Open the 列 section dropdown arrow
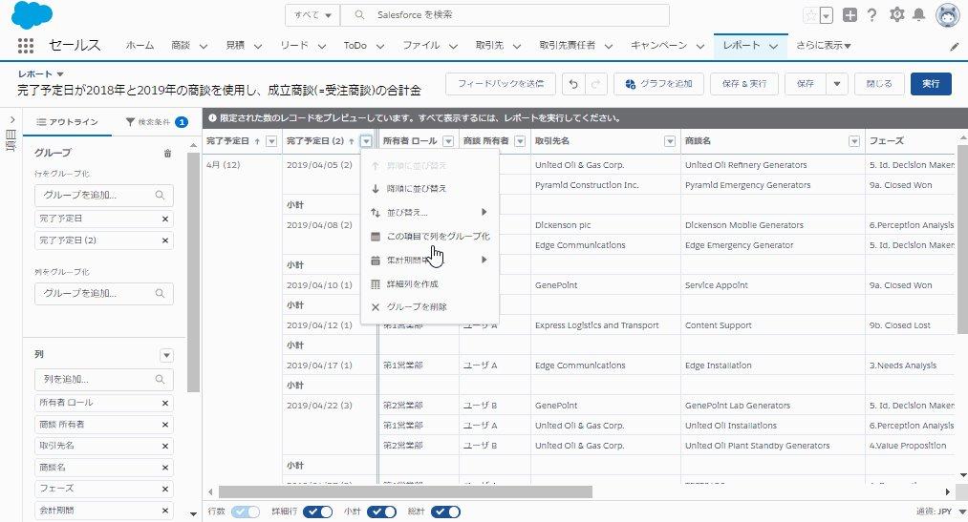968x522 pixels. [x=166, y=356]
